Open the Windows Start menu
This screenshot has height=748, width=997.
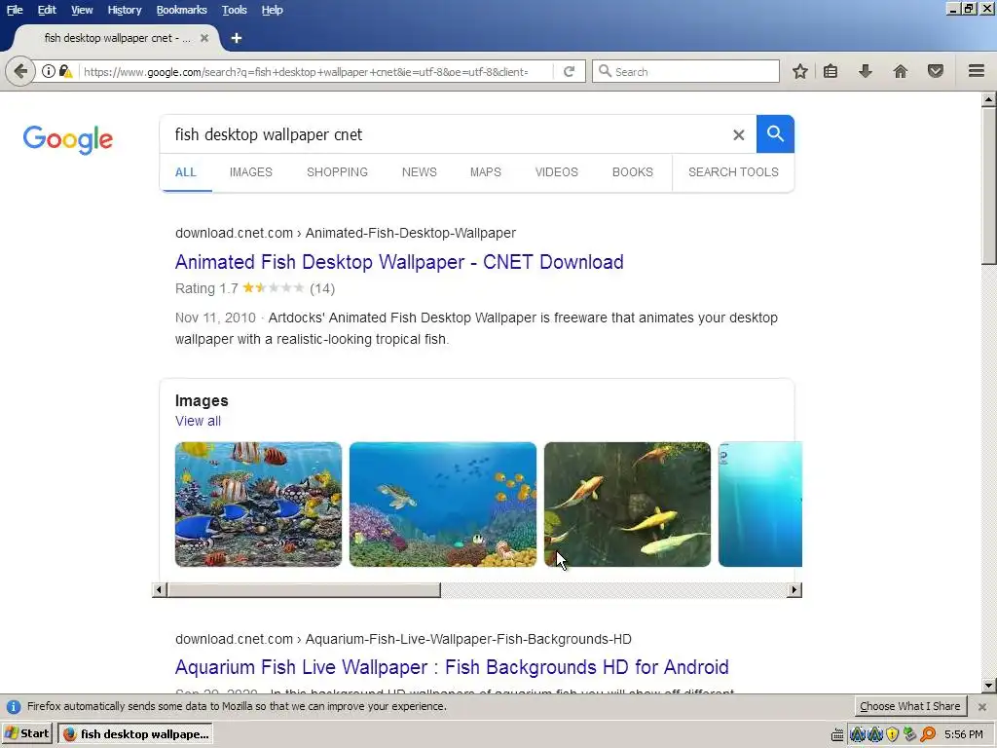[27, 734]
